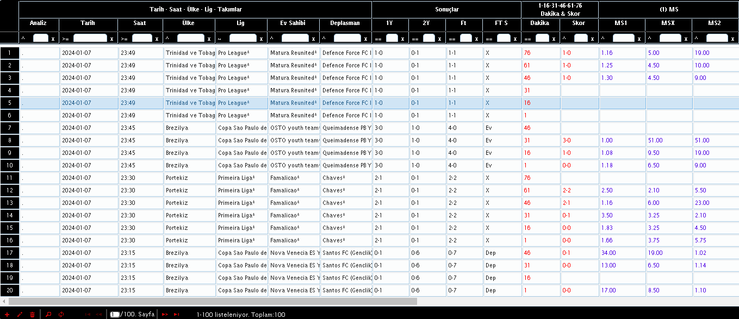This screenshot has width=739, height=319.
Task: Sort by the MS1 column header
Action: point(621,23)
